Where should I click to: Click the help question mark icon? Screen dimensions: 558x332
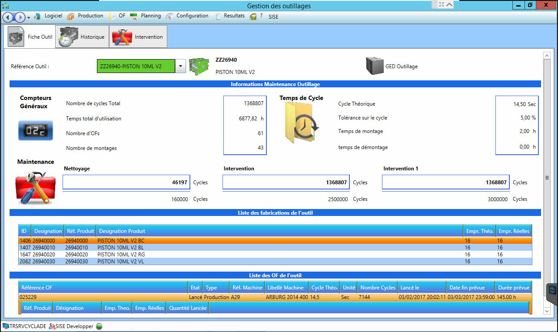tap(261, 16)
